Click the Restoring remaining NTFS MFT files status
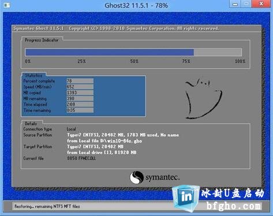 47,206
